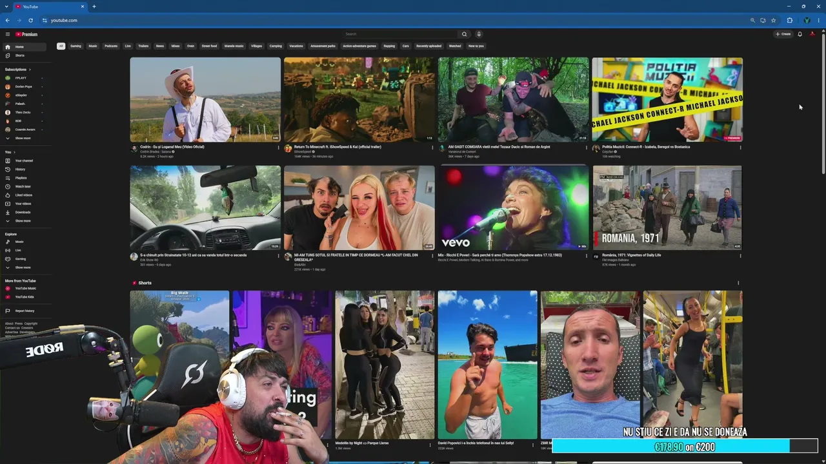Select the Trailers filter chip
This screenshot has height=464, width=826.
click(x=143, y=46)
